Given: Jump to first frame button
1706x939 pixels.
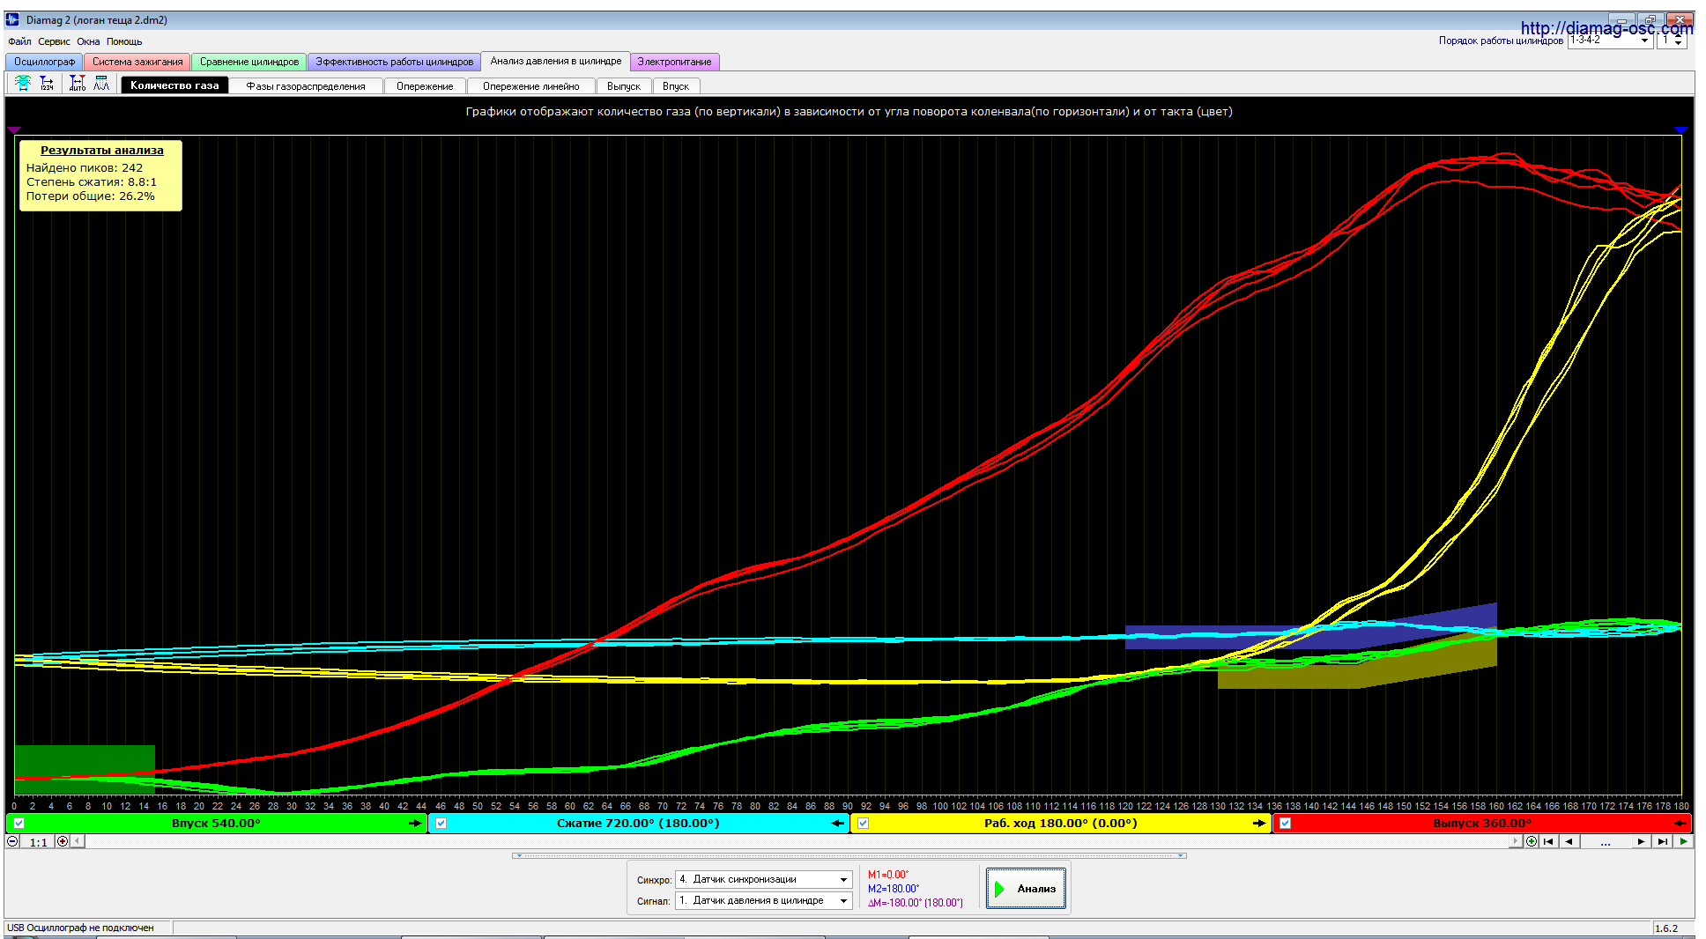Looking at the screenshot, I should coord(1548,841).
